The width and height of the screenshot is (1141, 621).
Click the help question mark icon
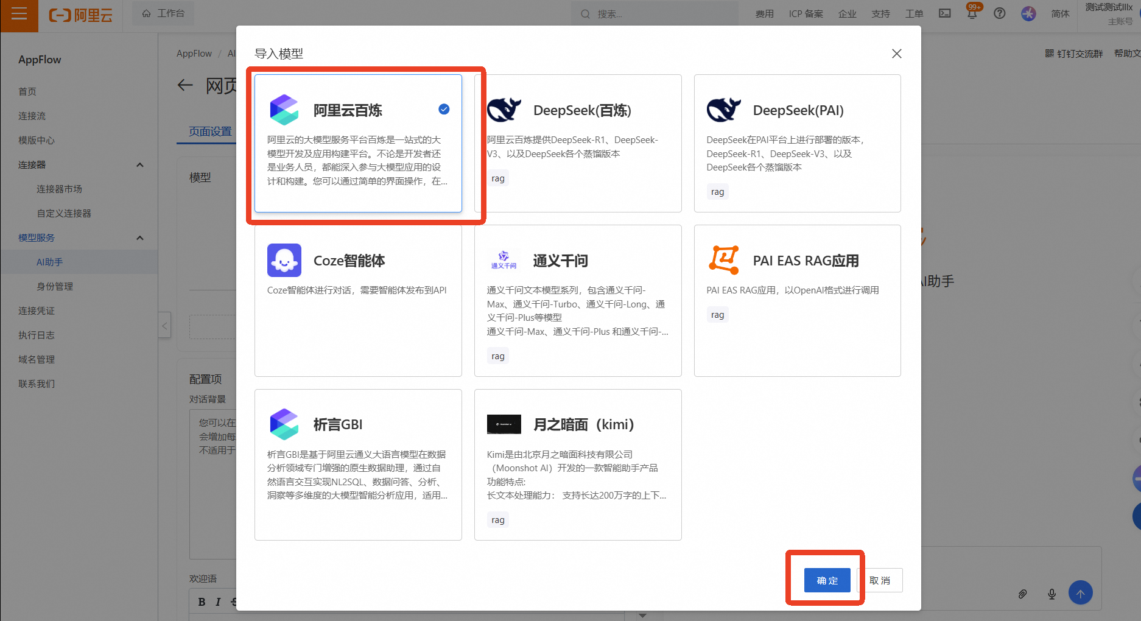(x=1000, y=13)
